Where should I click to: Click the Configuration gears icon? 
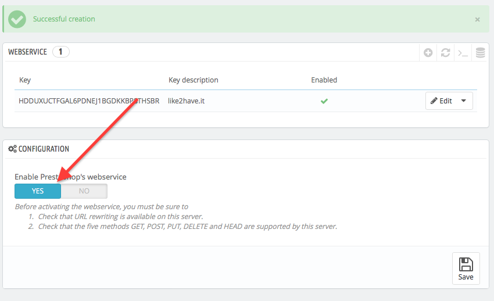click(12, 149)
